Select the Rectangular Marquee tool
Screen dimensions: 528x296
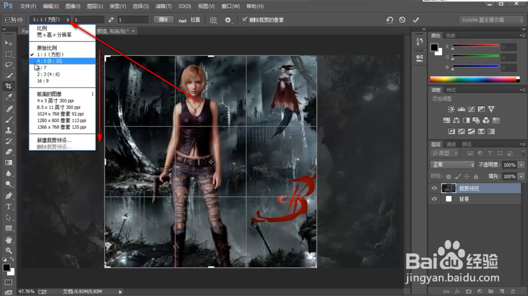pos(8,54)
